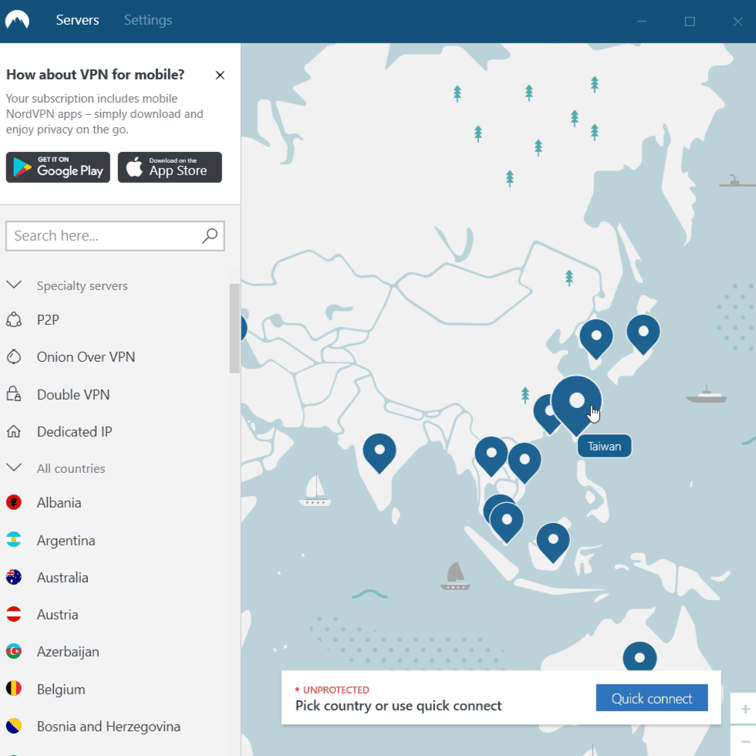756x756 pixels.
Task: Click the Quick connect button
Action: pyautogui.click(x=652, y=698)
